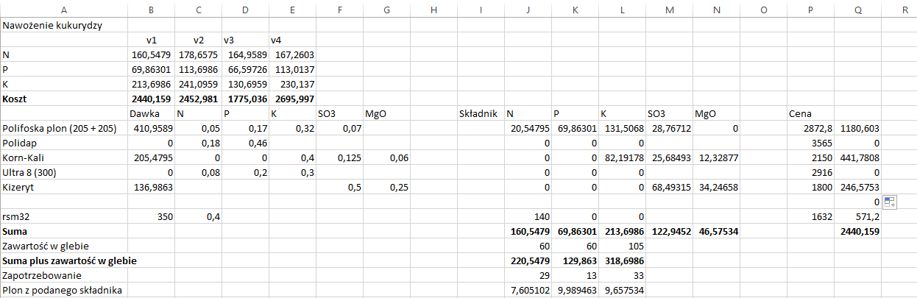The image size is (917, 298).
Task: Select the column Q header
Action: click(x=858, y=9)
